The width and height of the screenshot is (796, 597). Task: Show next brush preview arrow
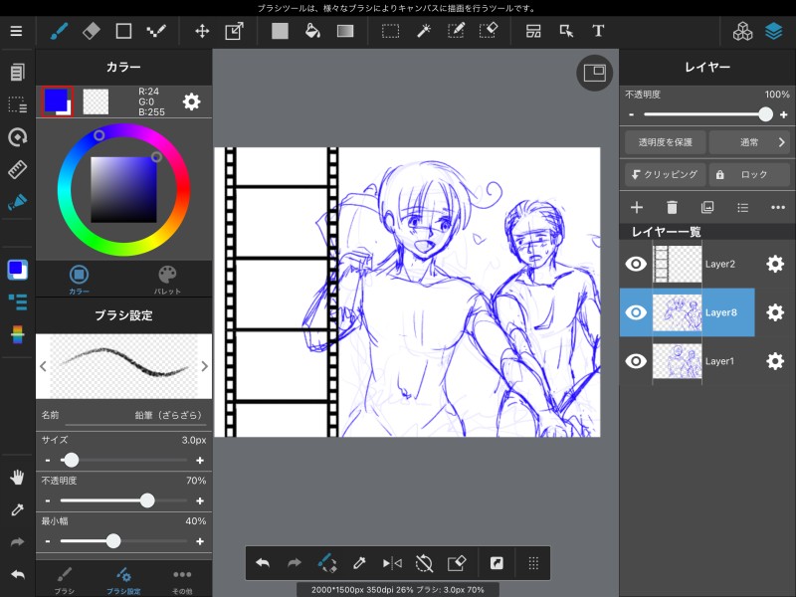(x=204, y=366)
